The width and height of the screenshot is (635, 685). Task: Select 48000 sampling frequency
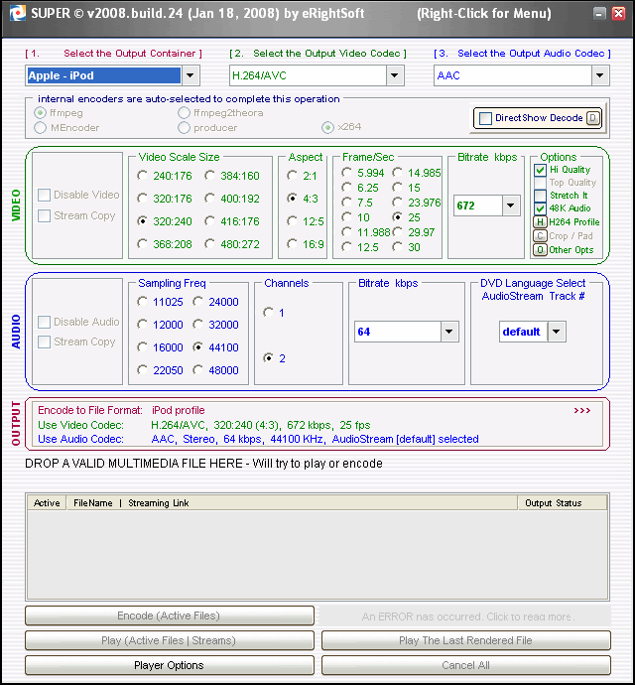click(x=199, y=370)
